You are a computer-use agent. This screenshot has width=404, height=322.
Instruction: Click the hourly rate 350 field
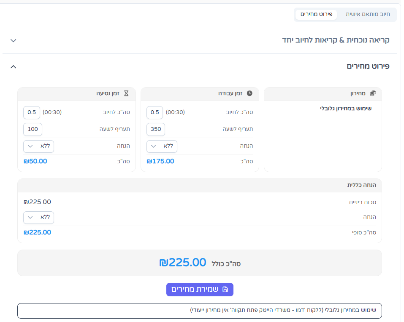click(156, 129)
